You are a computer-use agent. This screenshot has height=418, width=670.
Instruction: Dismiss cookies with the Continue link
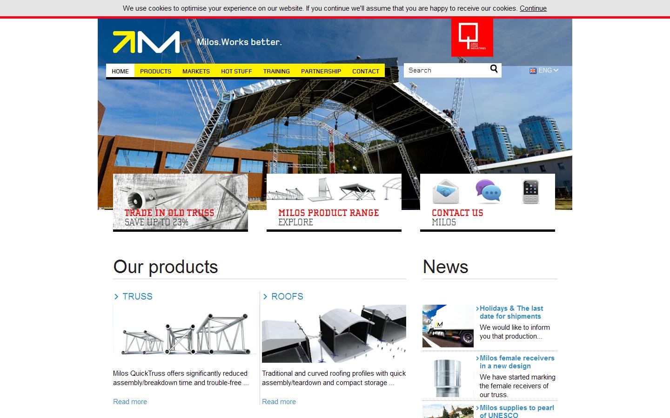click(533, 8)
